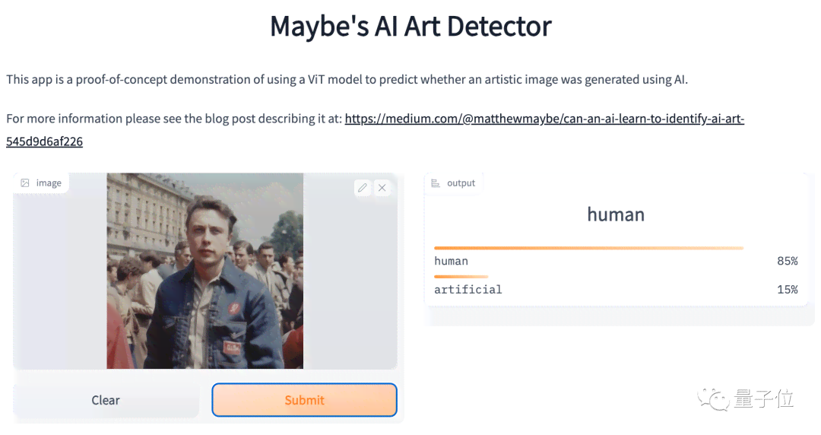Screen dimensions: 821x435
Task: Open the medium.com blog post link
Action: [544, 119]
